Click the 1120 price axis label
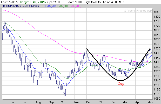Viewport: 161px width, 104px height. 157,94
